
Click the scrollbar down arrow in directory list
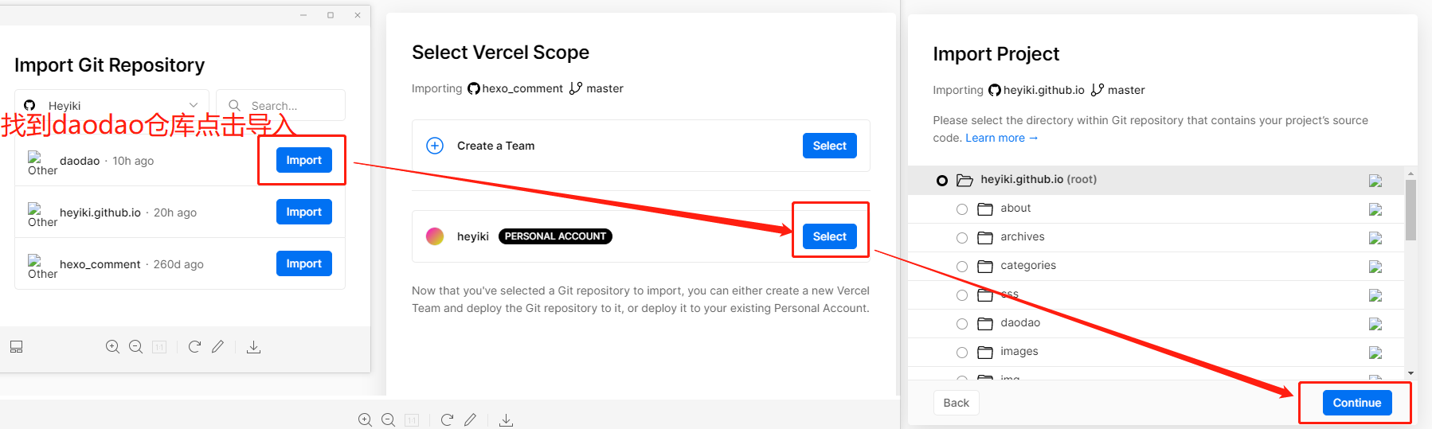tap(1410, 372)
